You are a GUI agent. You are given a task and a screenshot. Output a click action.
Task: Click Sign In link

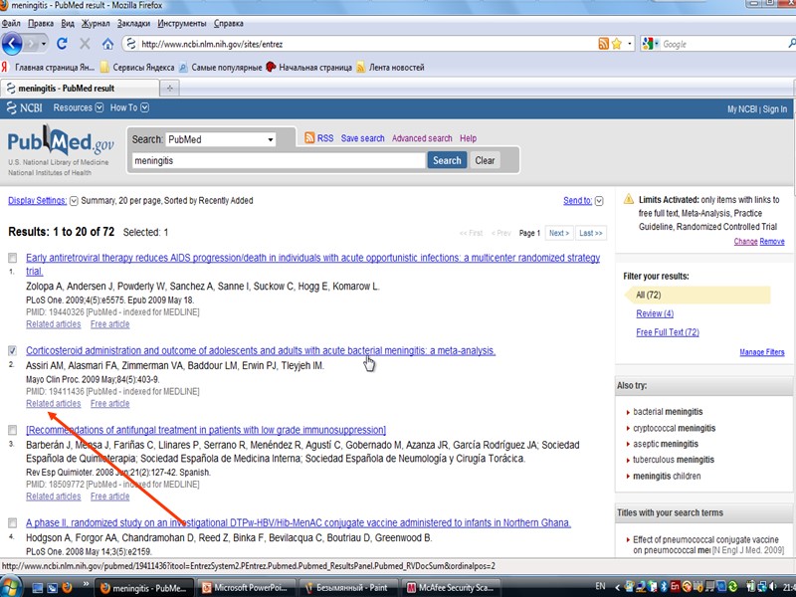coord(775,109)
